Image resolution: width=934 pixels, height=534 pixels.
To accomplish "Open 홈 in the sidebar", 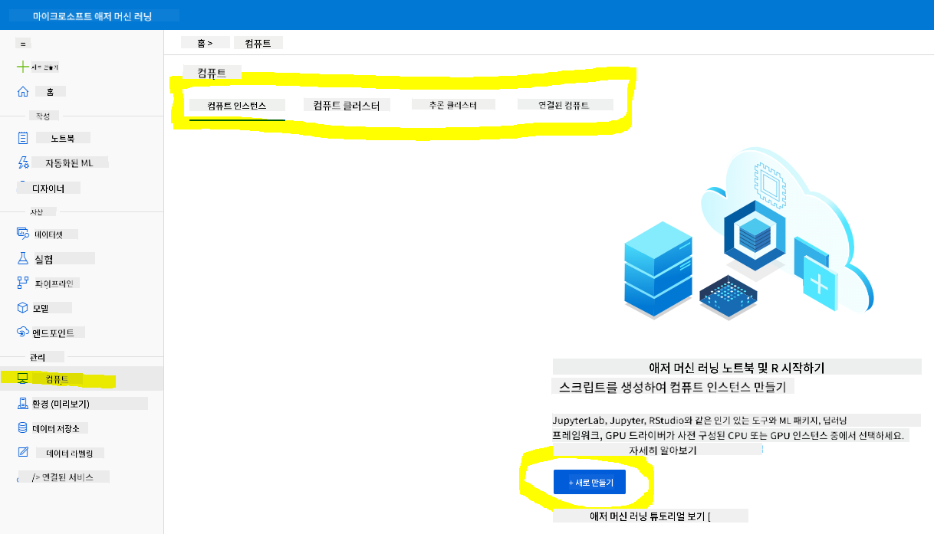I will (x=50, y=91).
